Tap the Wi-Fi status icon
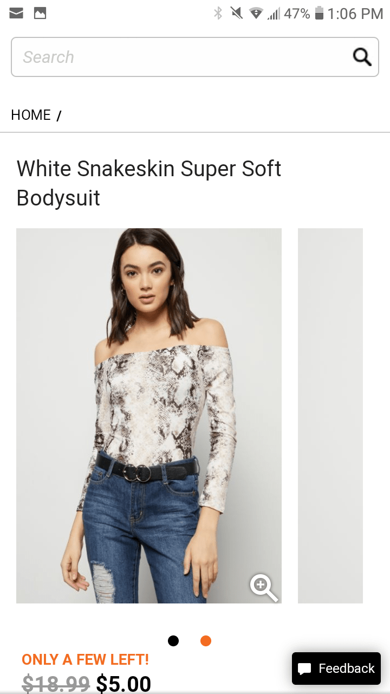The height and width of the screenshot is (694, 390). coord(256,13)
